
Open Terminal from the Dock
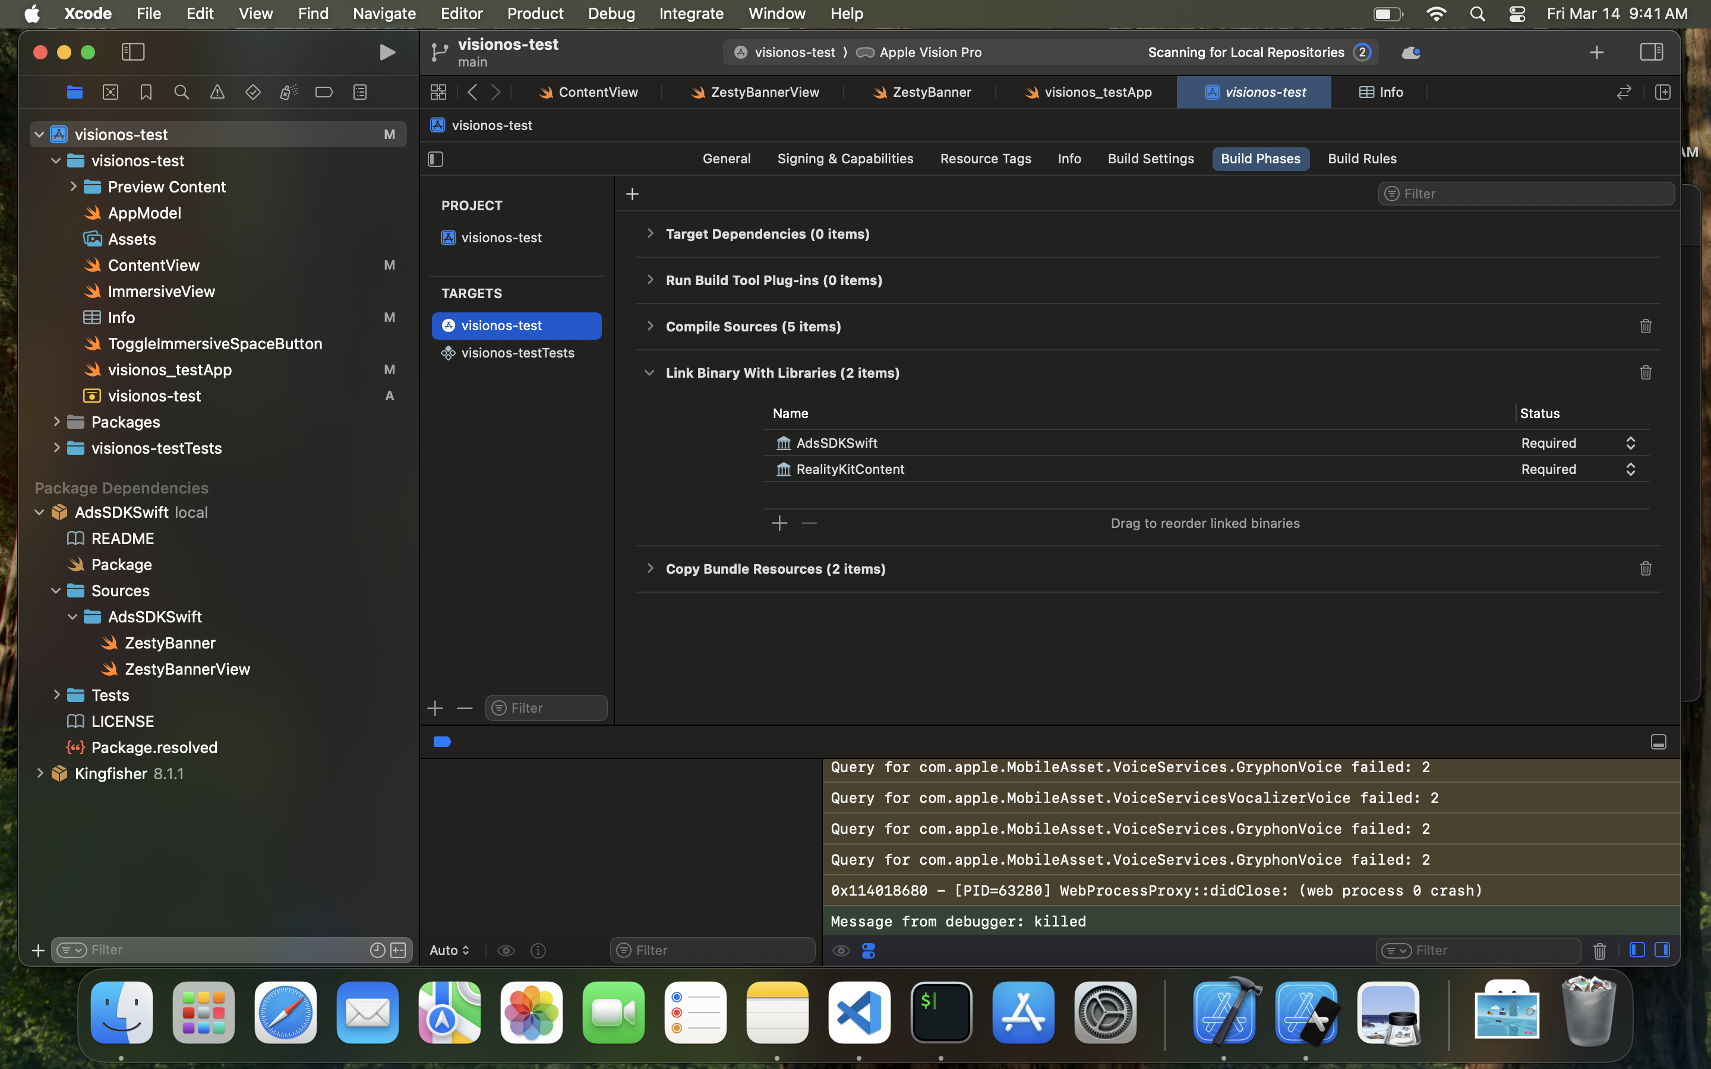click(x=941, y=1013)
